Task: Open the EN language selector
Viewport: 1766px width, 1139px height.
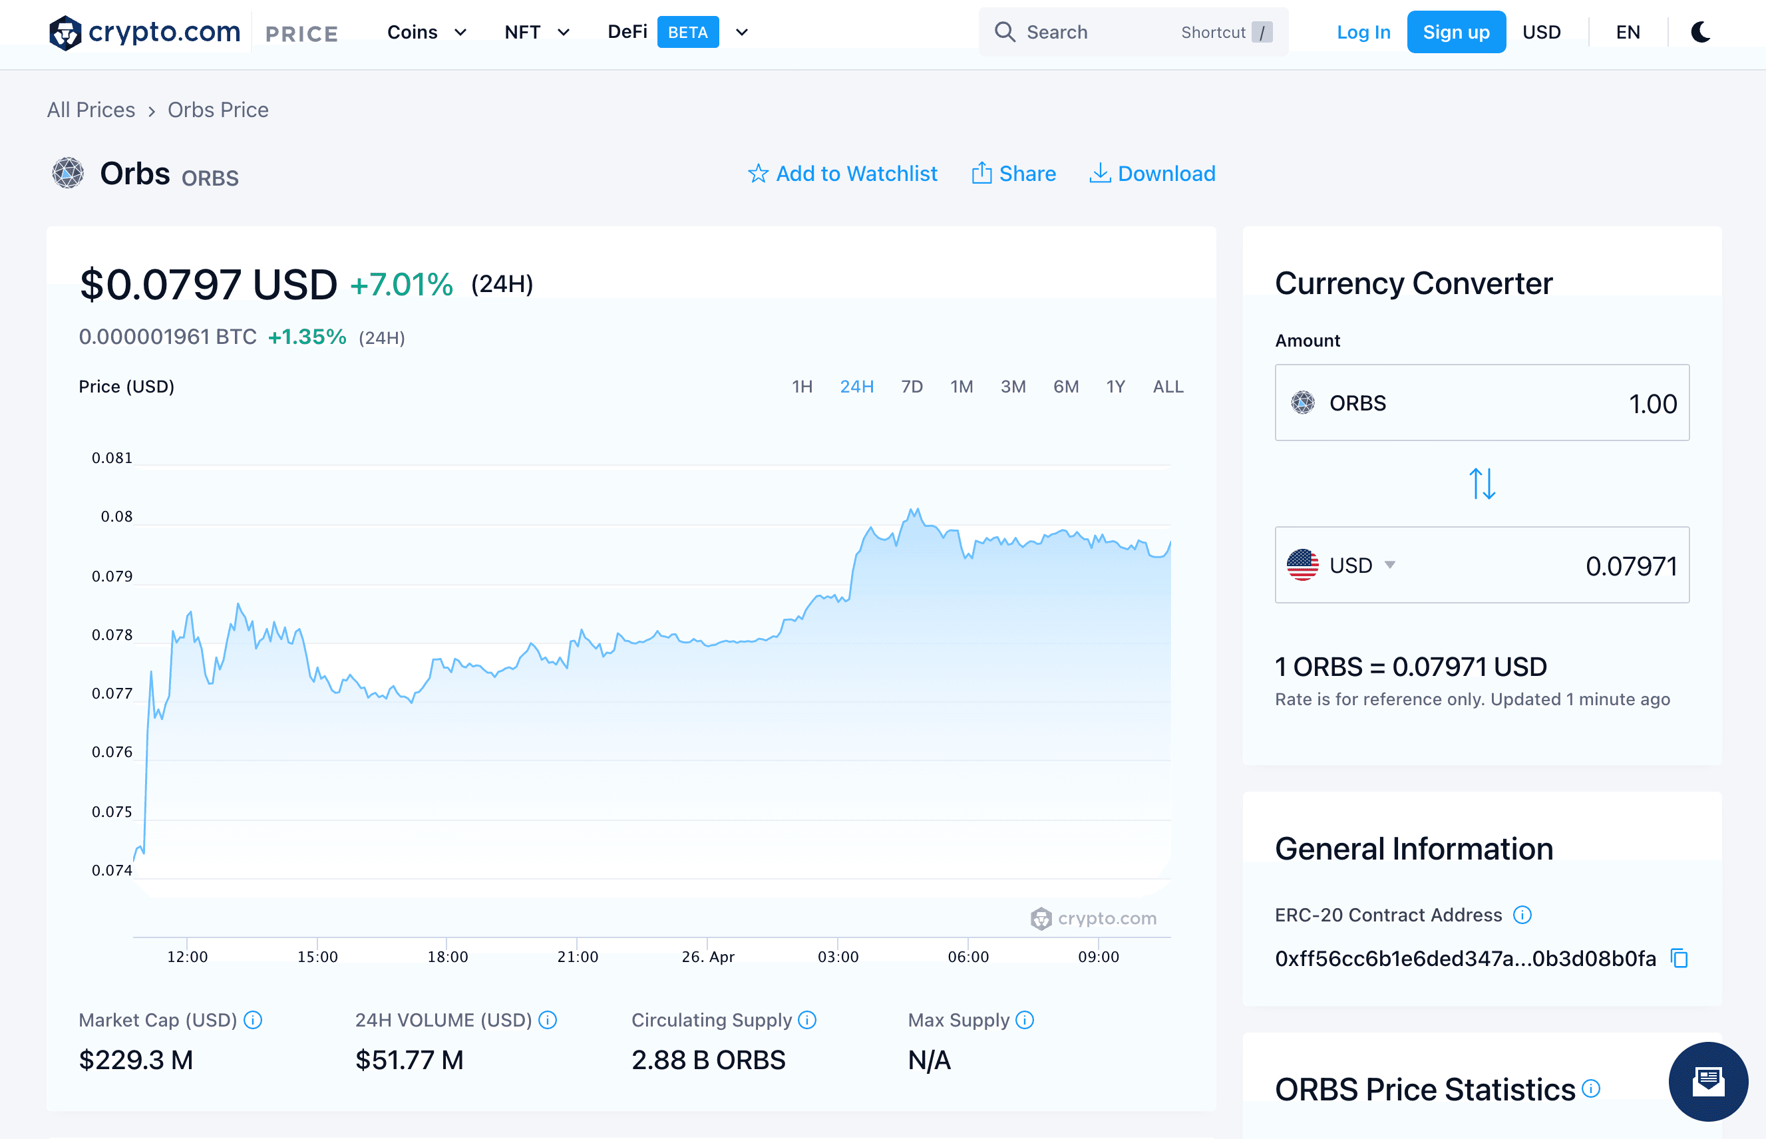Action: 1628,33
